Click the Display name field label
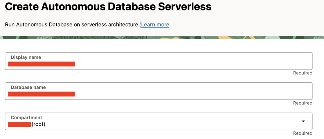324x139 pixels. pyautogui.click(x=26, y=57)
